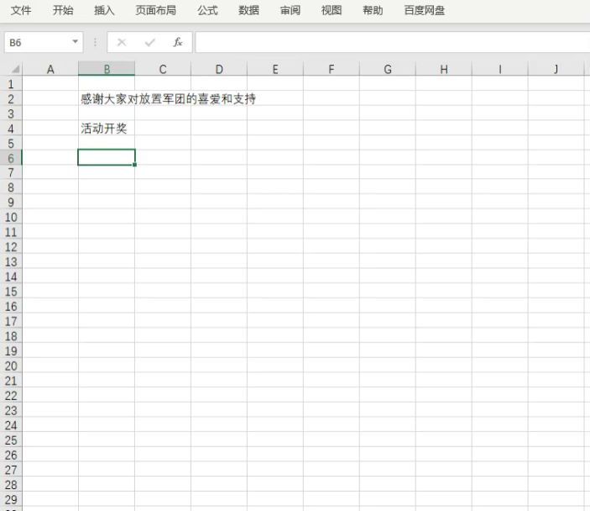Screen dimensions: 590x511
Task: Click inside the Name Box showing B6
Action: [x=38, y=42]
